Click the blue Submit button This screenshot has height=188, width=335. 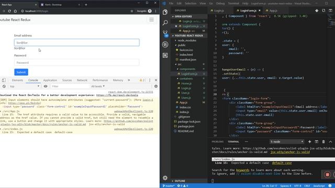coord(21,72)
